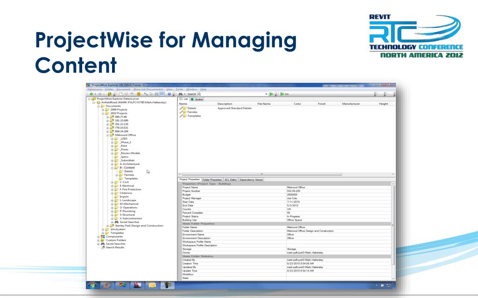This screenshot has width=478, height=298.
Task: Open the Help menu
Action: pyautogui.click(x=204, y=89)
